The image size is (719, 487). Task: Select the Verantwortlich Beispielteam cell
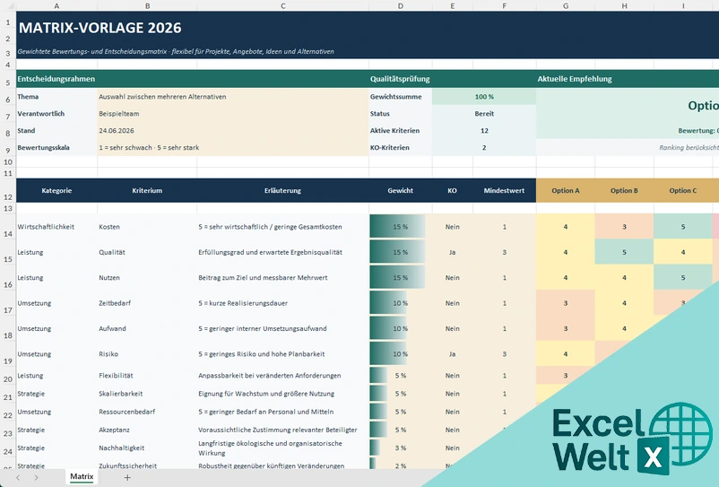click(233, 114)
